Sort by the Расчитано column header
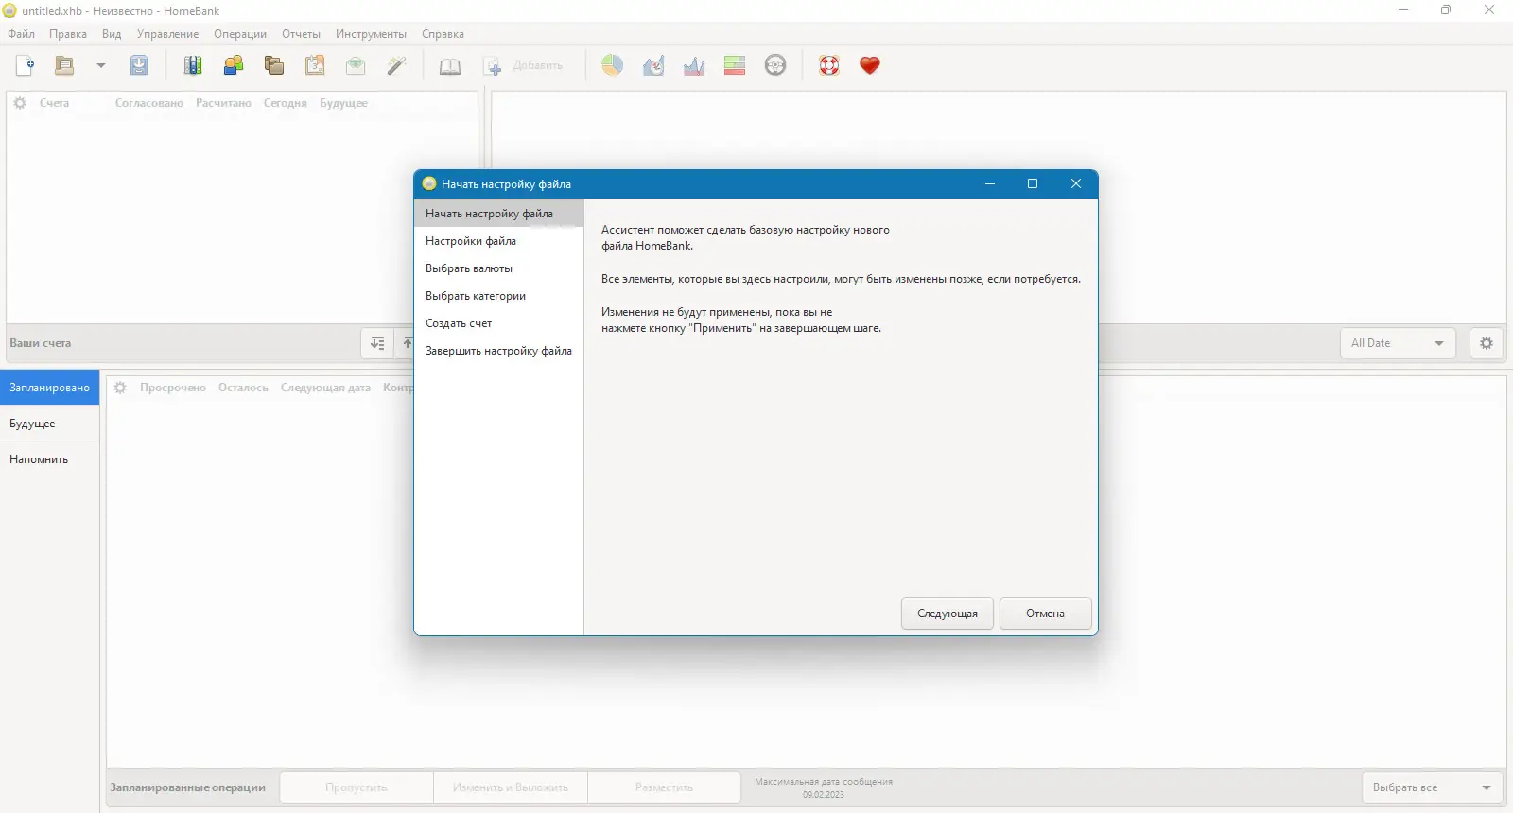Viewport: 1513px width, 813px height. (223, 103)
